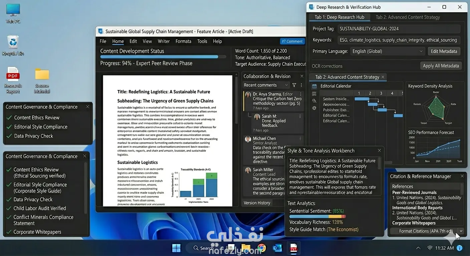The width and height of the screenshot is (470, 256).
Task: Click the Keyword Density Analysis radar chart
Action: tap(435, 107)
